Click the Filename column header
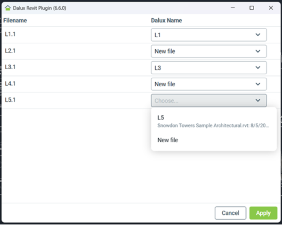Screen dimensions: 282x225 point(15,20)
